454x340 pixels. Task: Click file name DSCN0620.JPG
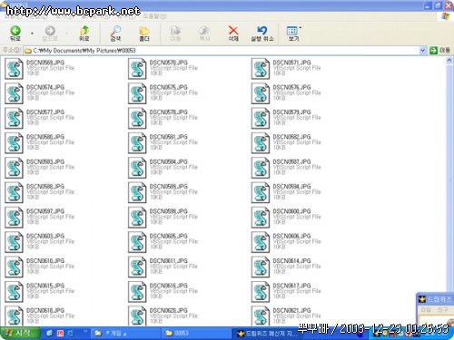click(x=169, y=310)
